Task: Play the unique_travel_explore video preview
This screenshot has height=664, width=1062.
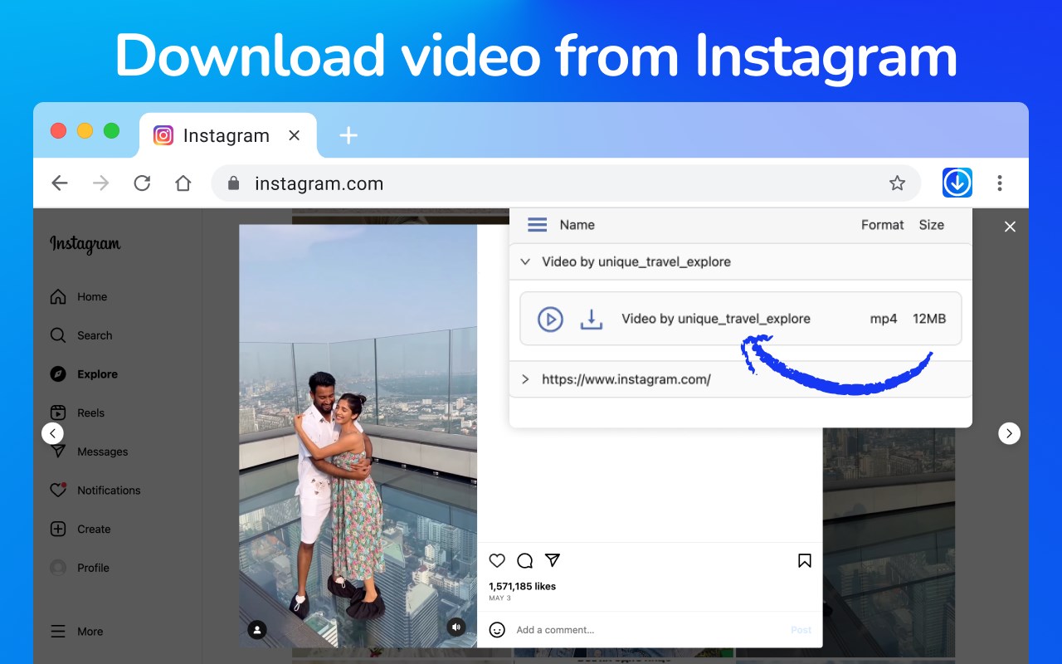Action: coord(550,319)
